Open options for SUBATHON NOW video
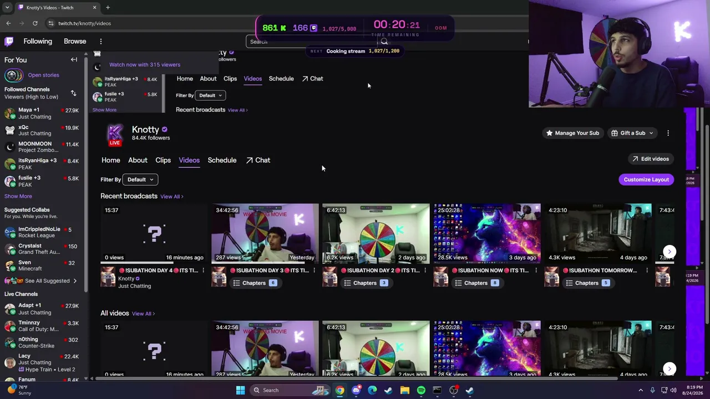710x399 pixels. [x=536, y=270]
